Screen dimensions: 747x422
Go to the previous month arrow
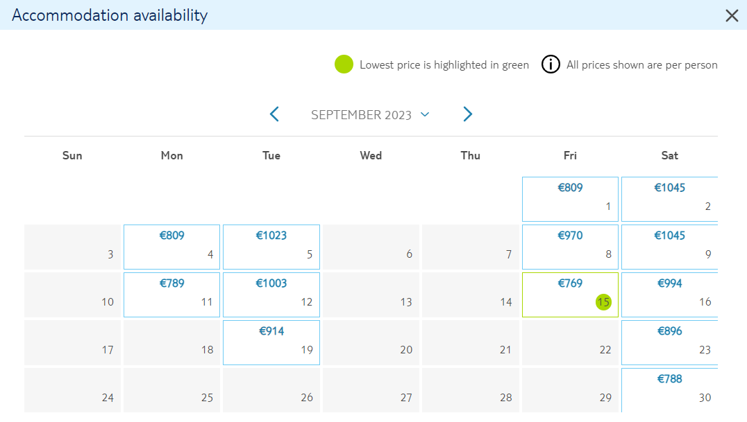click(x=274, y=114)
